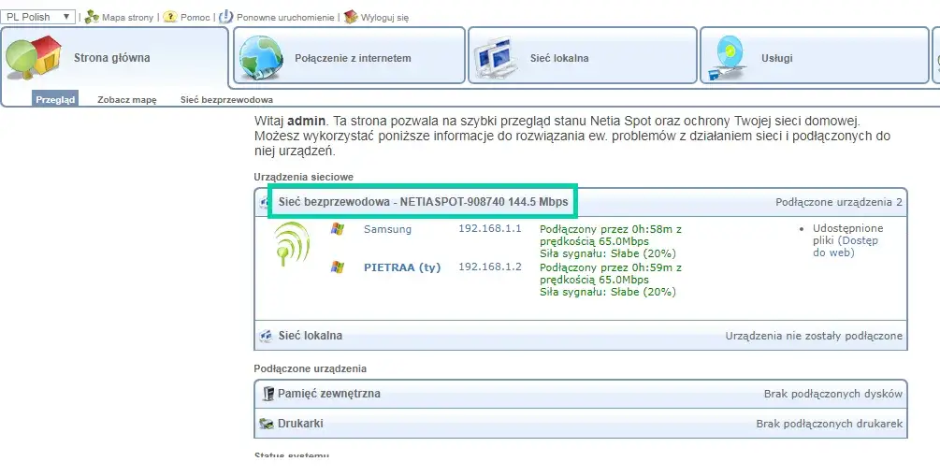Image resolution: width=940 pixels, height=476 pixels.
Task: Open the Mapa strony link
Action: pos(128,18)
